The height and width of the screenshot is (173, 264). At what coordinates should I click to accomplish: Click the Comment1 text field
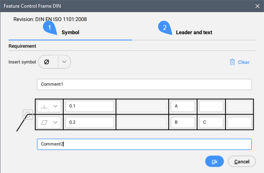(144, 84)
